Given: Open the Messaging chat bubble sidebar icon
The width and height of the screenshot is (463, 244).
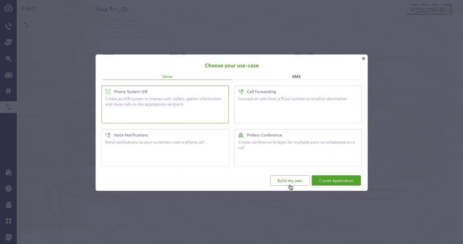Looking at the screenshot, I should [x=8, y=42].
